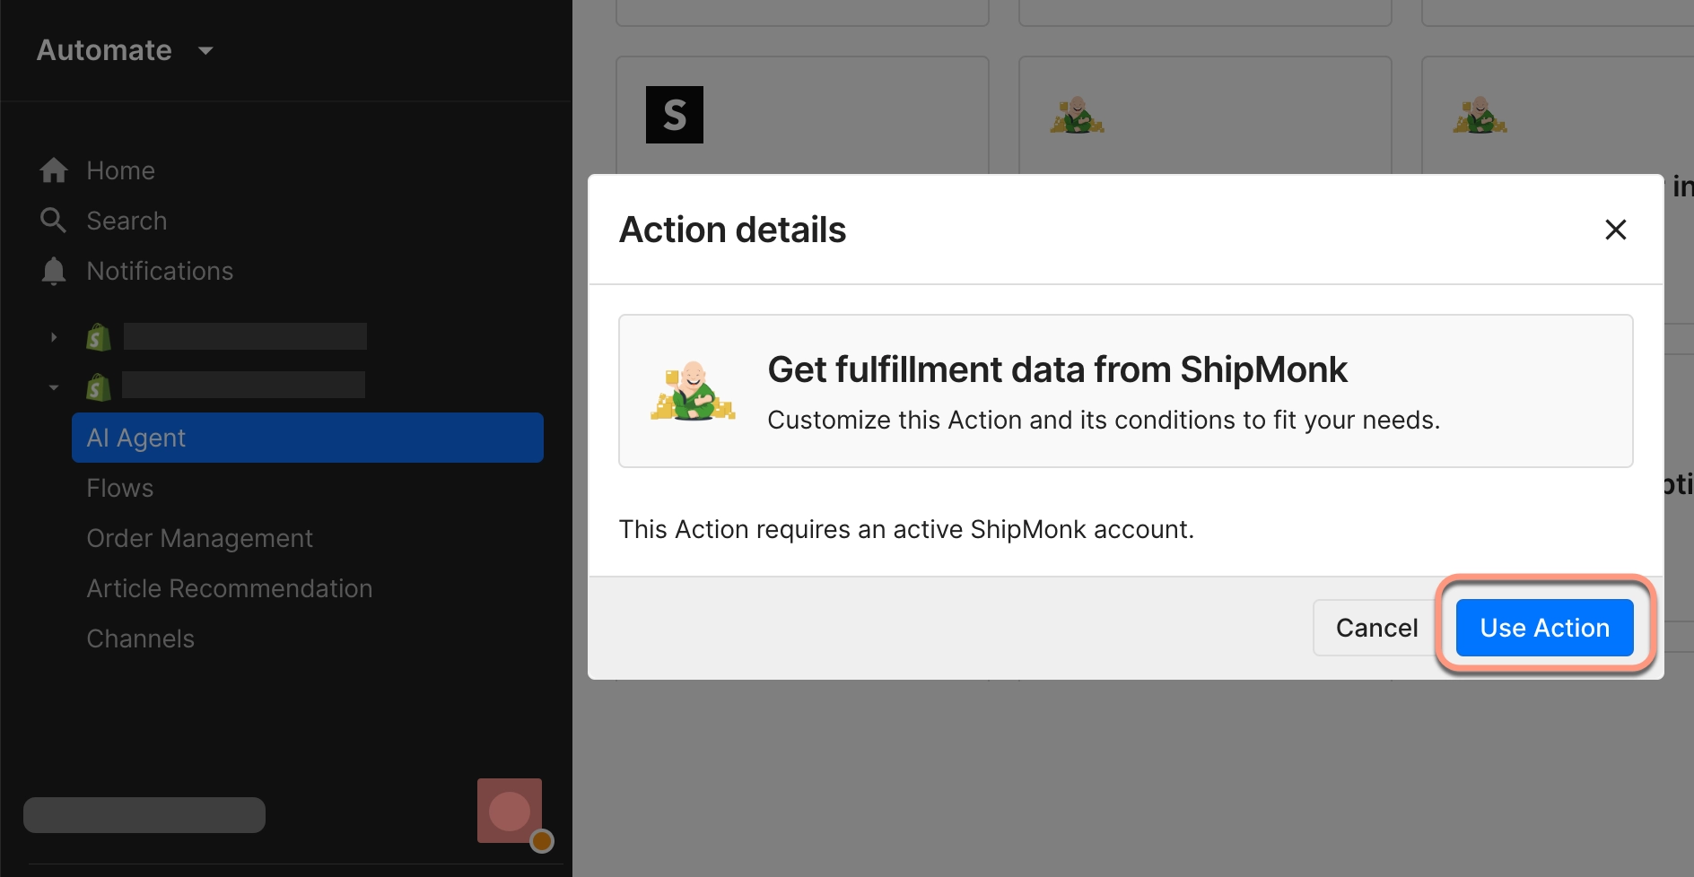Click the orange status dot on the avatar
The image size is (1694, 877).
pos(542,842)
